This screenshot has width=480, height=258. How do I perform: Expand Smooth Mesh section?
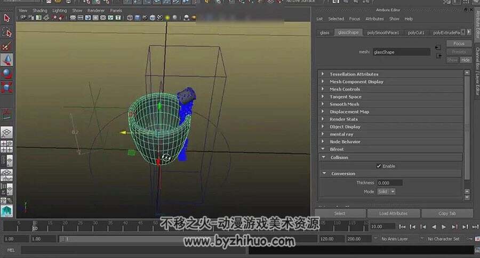pyautogui.click(x=390, y=104)
